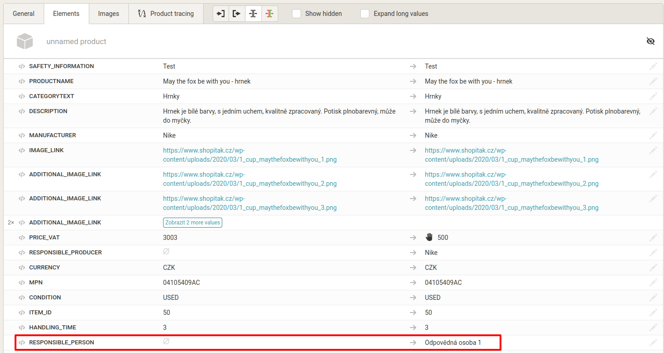Viewport: 664px width, 353px height.
Task: Enable the Show hidden checkbox
Action: 296,14
